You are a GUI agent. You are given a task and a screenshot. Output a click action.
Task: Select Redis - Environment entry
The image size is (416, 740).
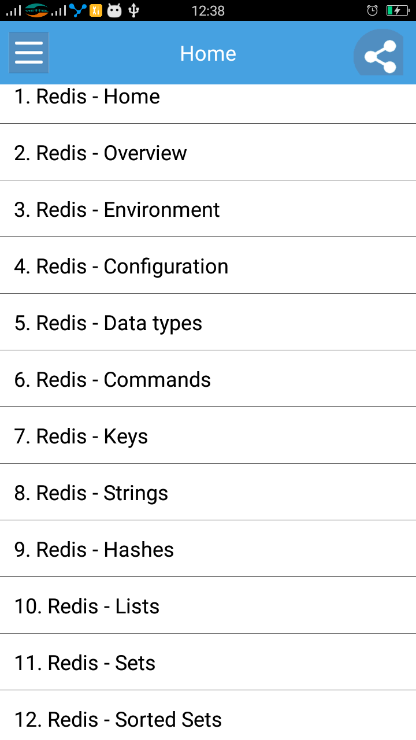pyautogui.click(x=208, y=209)
